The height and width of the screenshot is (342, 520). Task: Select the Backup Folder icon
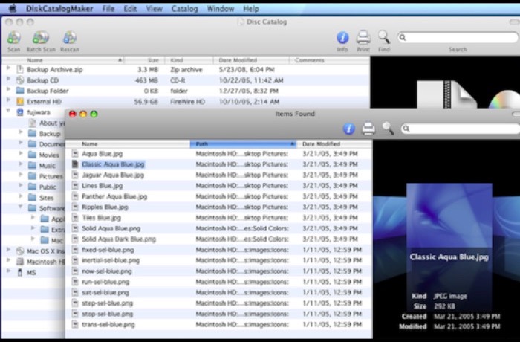pos(20,91)
